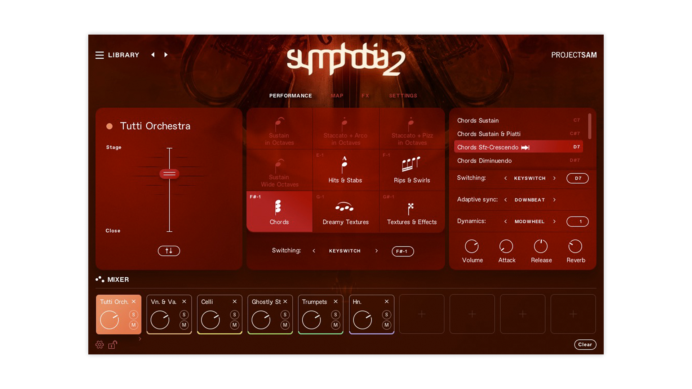The height and width of the screenshot is (389, 692).
Task: Select the Hits & Stabs articulation icon
Action: [x=345, y=166]
